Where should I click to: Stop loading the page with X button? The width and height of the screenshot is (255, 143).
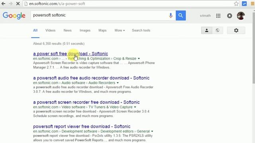pyautogui.click(x=18, y=4)
